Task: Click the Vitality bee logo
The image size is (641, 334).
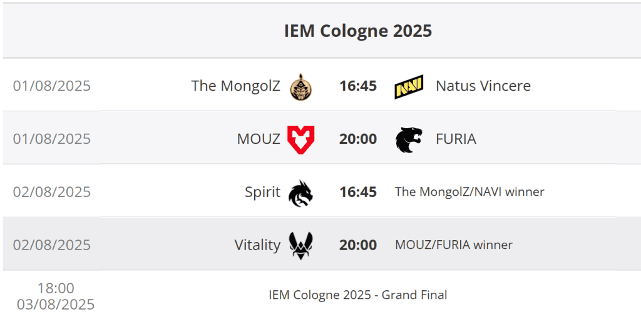Action: (x=300, y=245)
